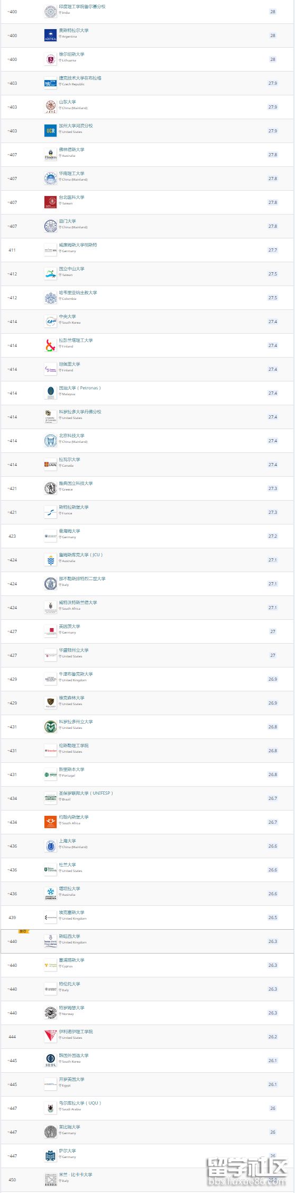
Task: Click the UCR logo for 加州大学河滨分校
Action: [50, 130]
